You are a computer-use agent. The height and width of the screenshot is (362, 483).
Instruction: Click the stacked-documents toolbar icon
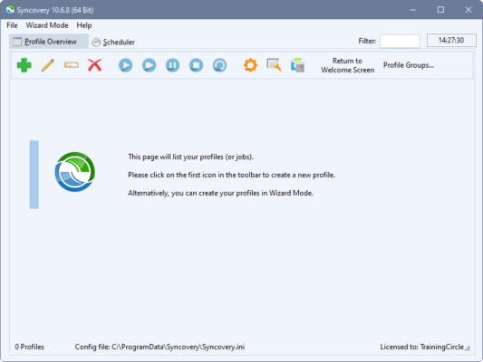[x=297, y=65]
